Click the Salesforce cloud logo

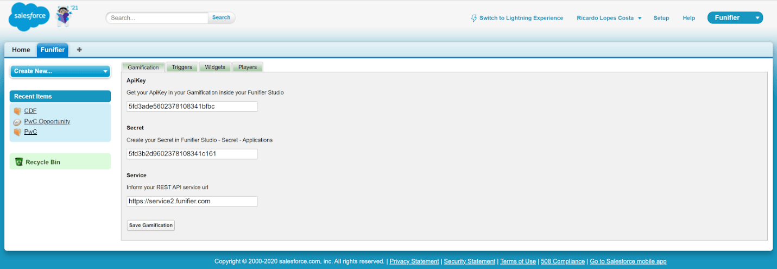29,17
